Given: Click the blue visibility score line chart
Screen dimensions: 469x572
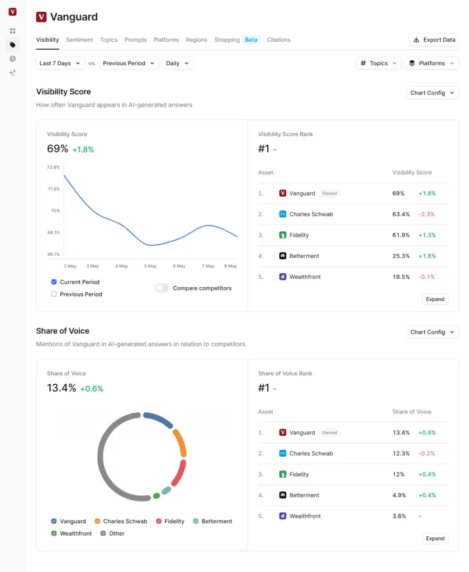Looking at the screenshot, I should pyautogui.click(x=150, y=245).
